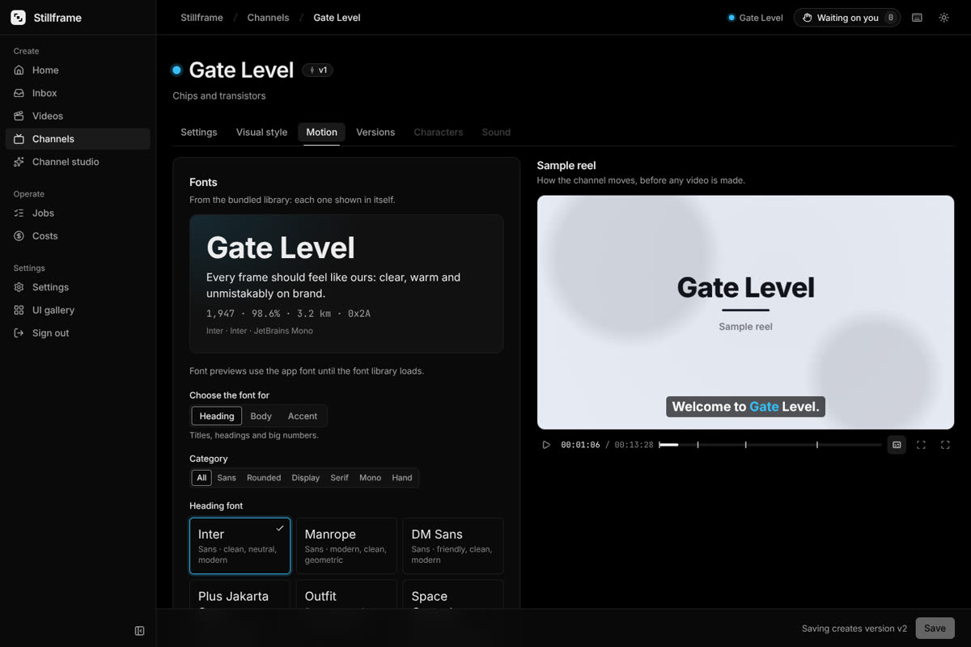Open Channel studio via its sparkle icon
The image size is (971, 647).
point(19,162)
